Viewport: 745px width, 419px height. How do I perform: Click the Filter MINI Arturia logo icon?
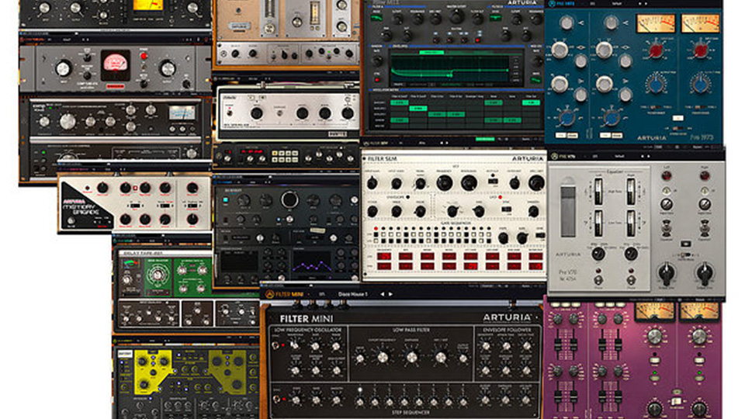270,295
